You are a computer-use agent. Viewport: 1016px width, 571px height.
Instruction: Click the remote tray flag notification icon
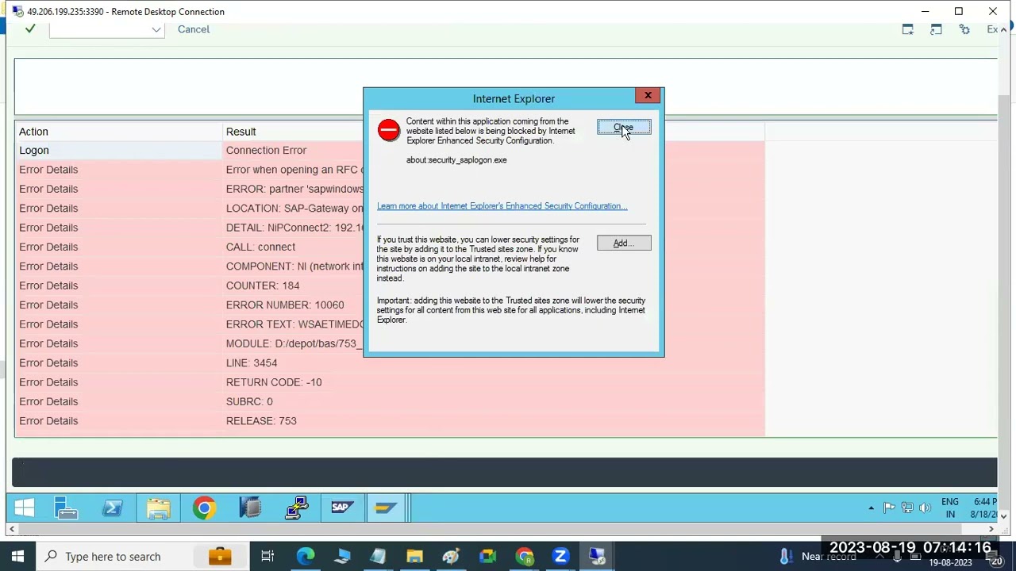coord(889,508)
